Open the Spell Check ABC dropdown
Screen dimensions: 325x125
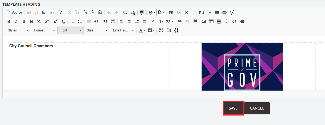[152, 12]
